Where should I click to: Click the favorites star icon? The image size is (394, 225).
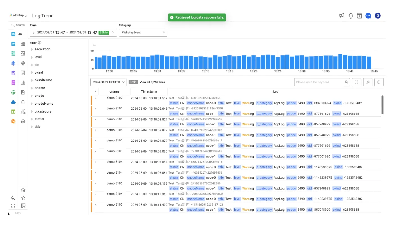point(23,198)
